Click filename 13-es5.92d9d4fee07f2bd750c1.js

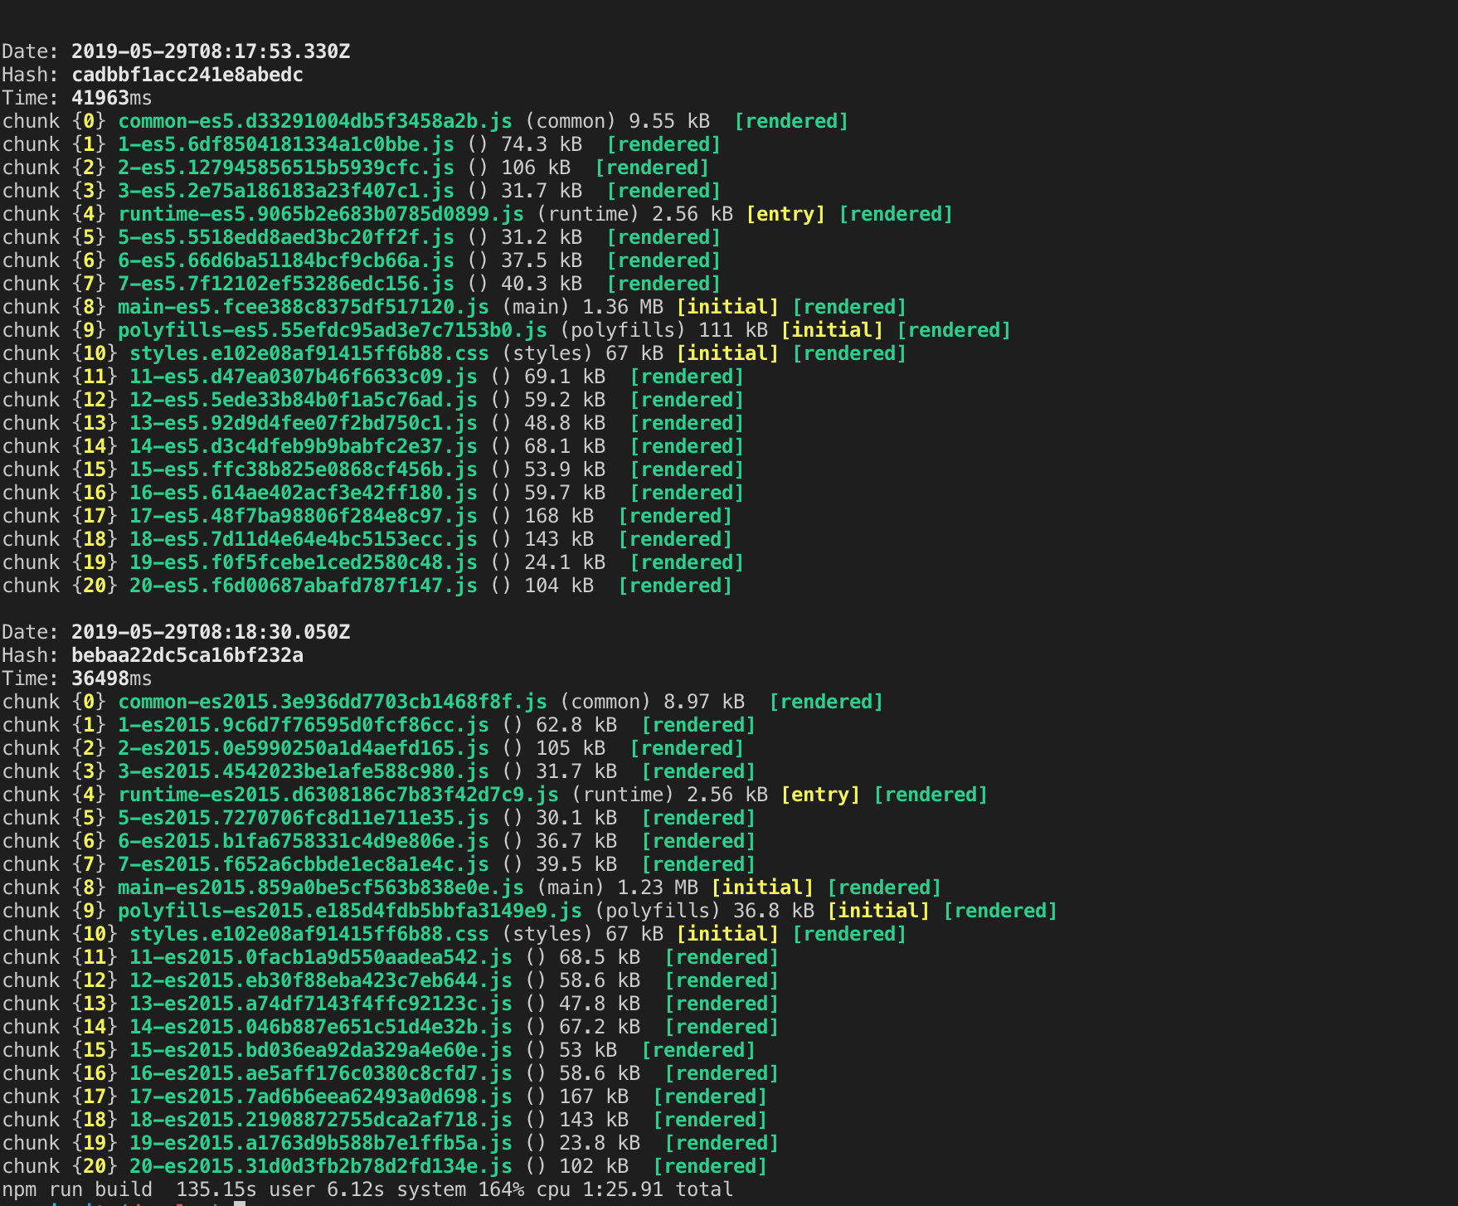point(304,423)
